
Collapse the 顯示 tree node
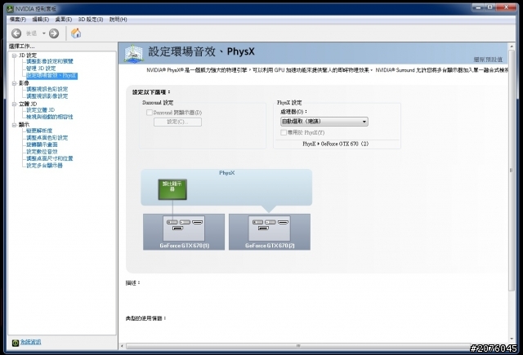click(15, 125)
